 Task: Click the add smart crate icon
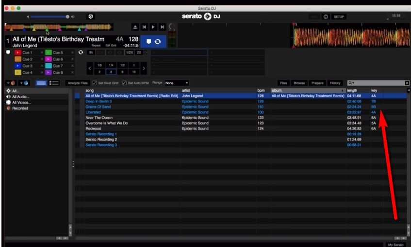(x=24, y=83)
